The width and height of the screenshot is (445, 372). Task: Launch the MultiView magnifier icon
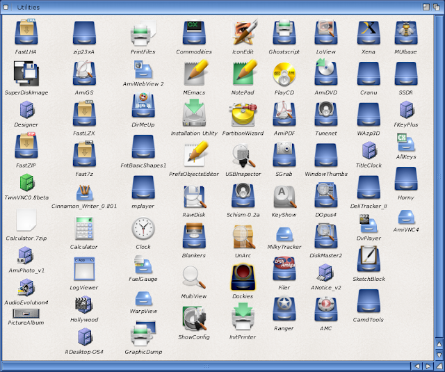point(194,277)
